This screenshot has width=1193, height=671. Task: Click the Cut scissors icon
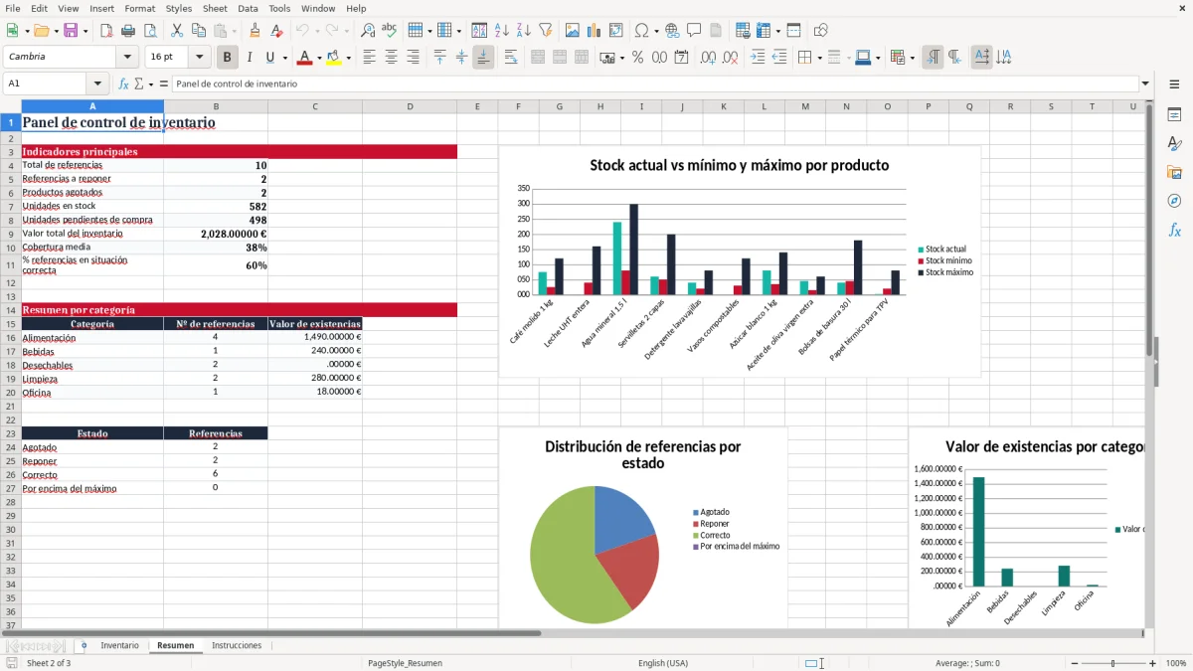176,31
